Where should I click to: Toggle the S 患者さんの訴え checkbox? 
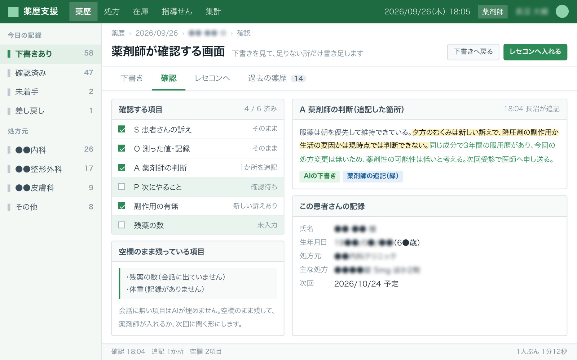click(122, 129)
